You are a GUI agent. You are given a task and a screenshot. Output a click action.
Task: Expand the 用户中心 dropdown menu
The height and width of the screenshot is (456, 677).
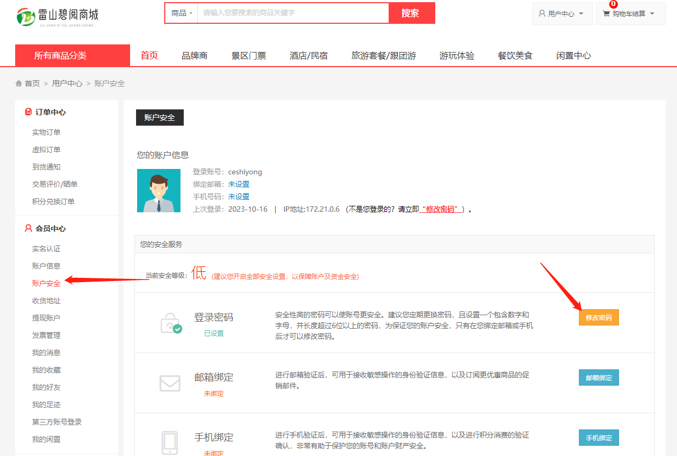point(562,14)
